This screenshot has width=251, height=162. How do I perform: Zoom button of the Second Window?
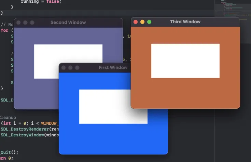32,23
